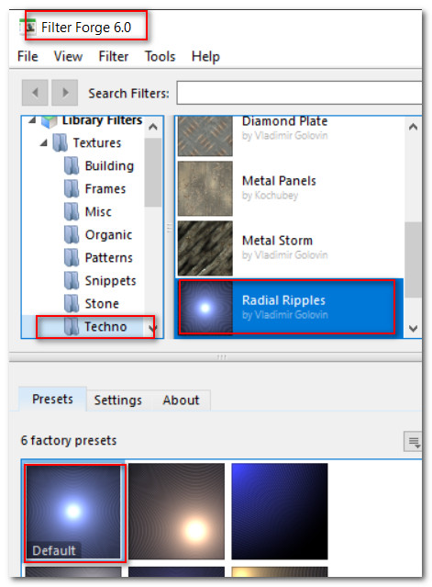Click the filter list scrollbar thumb
432x587 pixels.
(413, 259)
